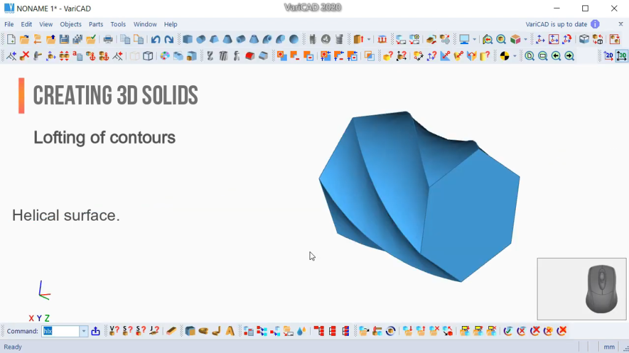The image size is (629, 353).
Task: Open the Parts menu
Action: click(x=96, y=24)
